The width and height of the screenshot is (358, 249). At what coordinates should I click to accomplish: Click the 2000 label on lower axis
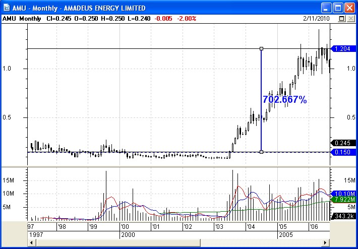[x=128, y=235]
